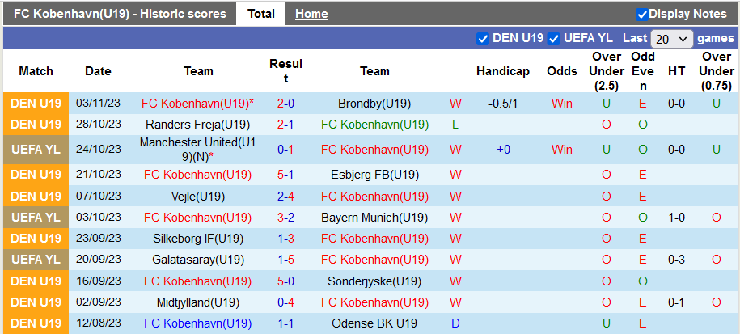Image resolution: width=740 pixels, height=334 pixels.
Task: Open Brondby(U19) team link
Action: 374,104
